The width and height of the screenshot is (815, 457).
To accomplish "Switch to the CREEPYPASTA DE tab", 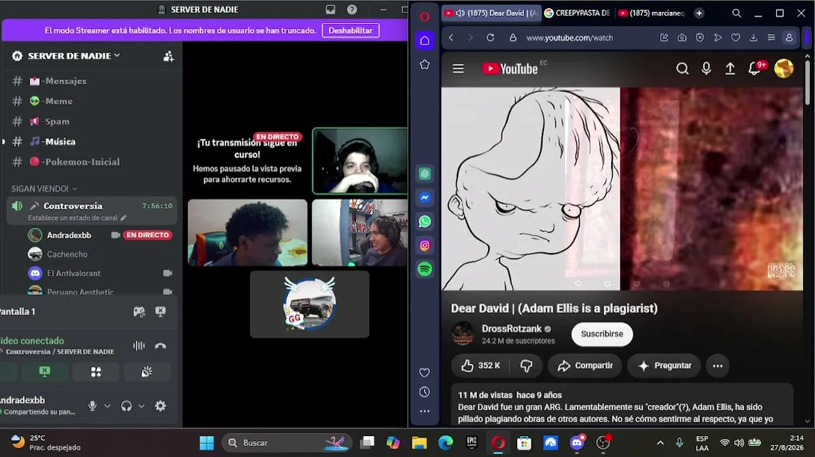I will 577,13.
